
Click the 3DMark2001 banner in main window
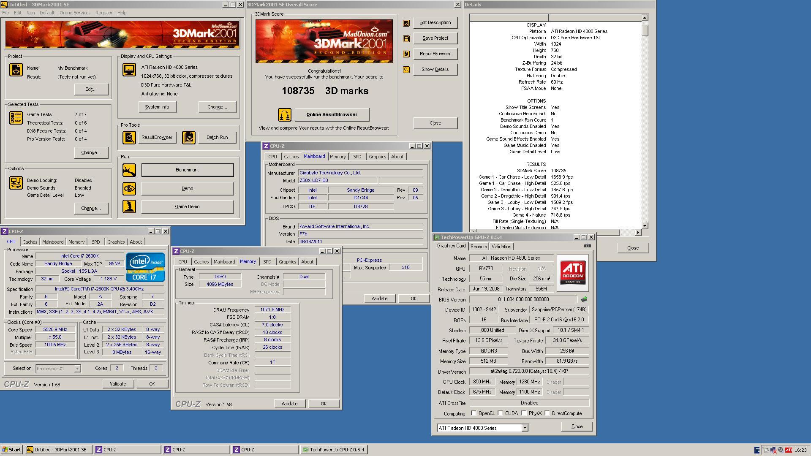[122, 35]
